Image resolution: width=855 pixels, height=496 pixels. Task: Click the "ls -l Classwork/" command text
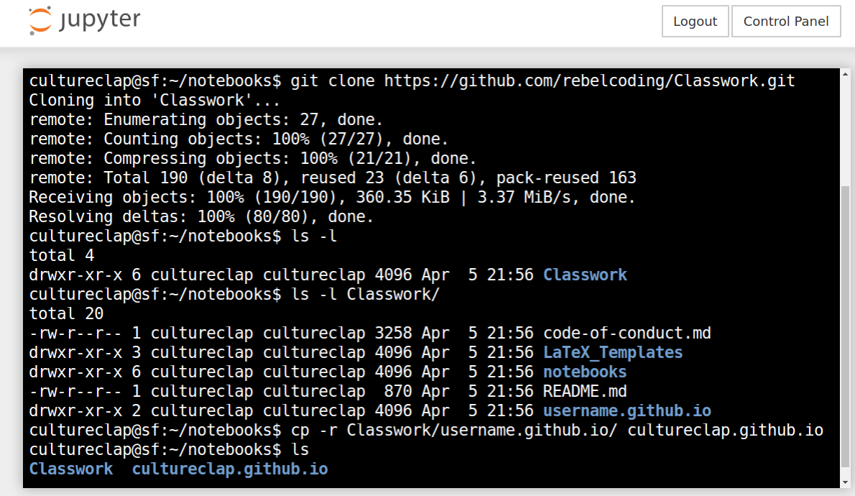(365, 294)
